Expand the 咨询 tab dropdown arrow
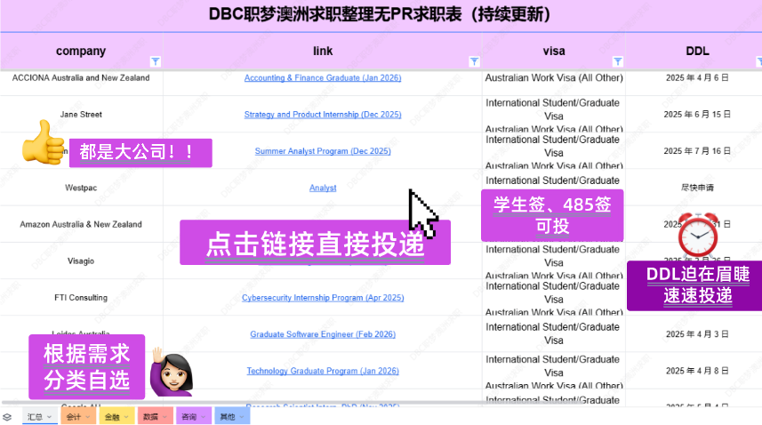762x425 pixels. click(x=203, y=417)
